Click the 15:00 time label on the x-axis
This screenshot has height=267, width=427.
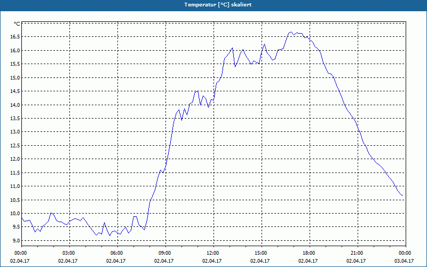tap(262, 253)
